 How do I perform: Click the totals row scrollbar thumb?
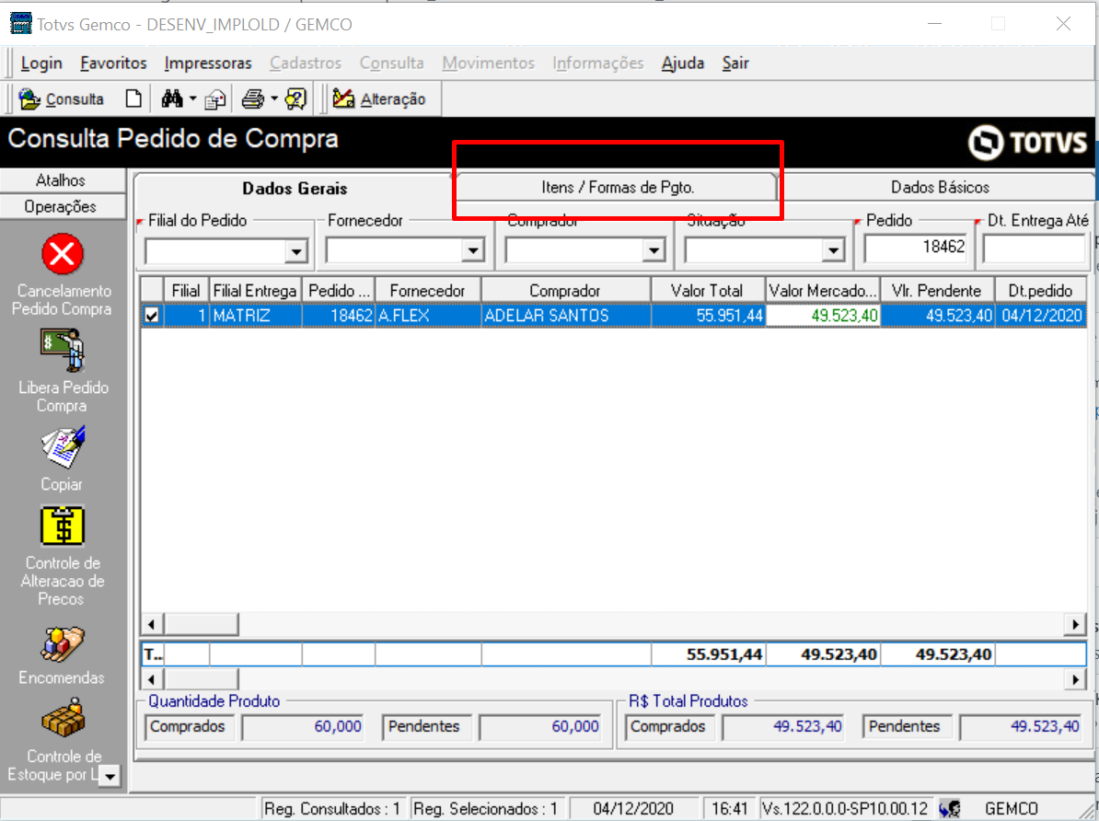[x=202, y=678]
